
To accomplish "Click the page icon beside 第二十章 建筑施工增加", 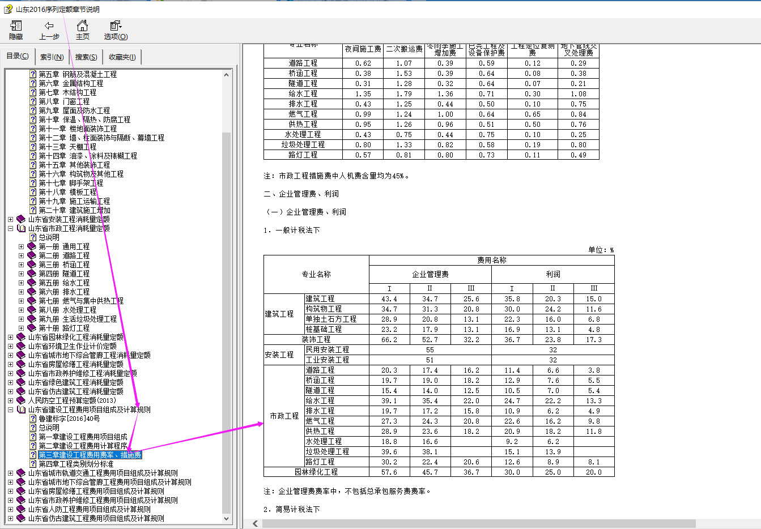I will [33, 210].
